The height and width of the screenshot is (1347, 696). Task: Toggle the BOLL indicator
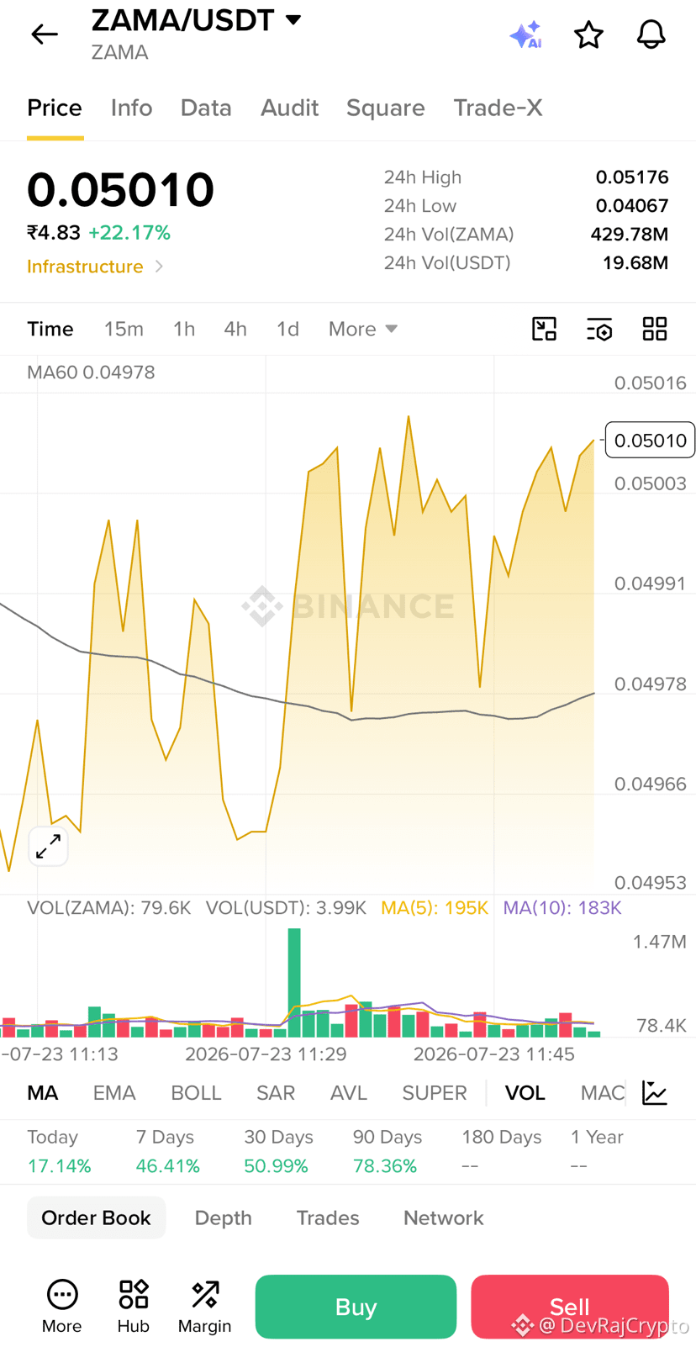coord(196,1092)
